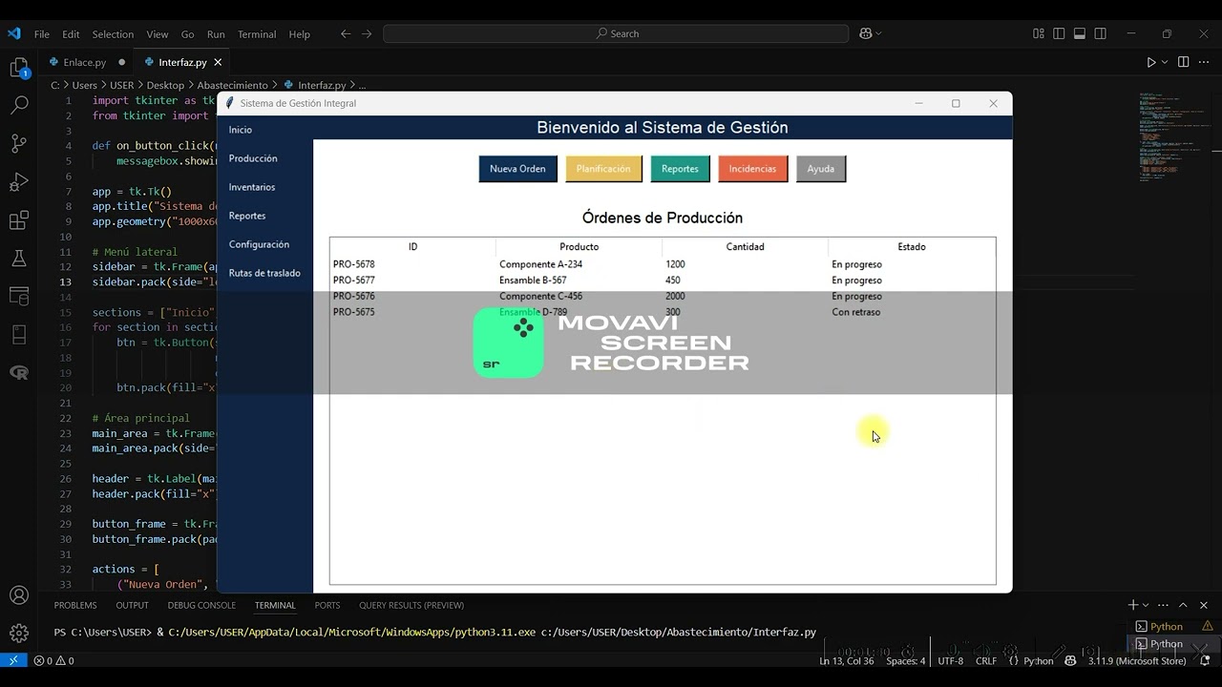Close the Interfaz.py editor tab
Viewport: 1222px width, 687px height.
218,62
